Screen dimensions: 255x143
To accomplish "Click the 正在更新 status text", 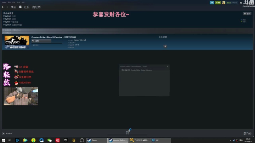I will point(163,37).
